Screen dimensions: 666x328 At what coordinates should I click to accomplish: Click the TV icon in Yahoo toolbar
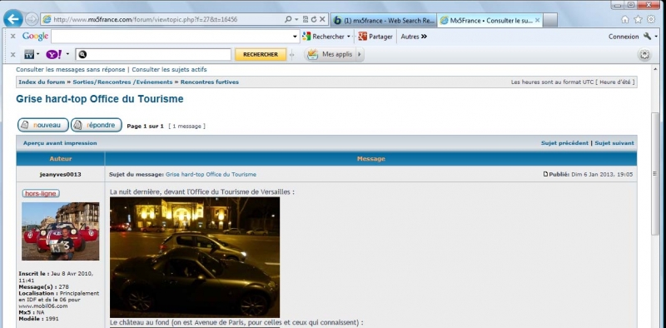pos(29,54)
